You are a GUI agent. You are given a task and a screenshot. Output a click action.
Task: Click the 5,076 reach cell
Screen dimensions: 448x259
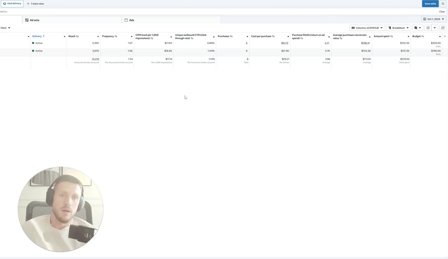pos(96,51)
